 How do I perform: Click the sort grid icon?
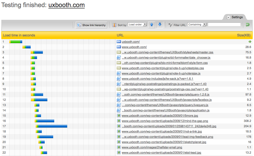[x=114, y=25]
